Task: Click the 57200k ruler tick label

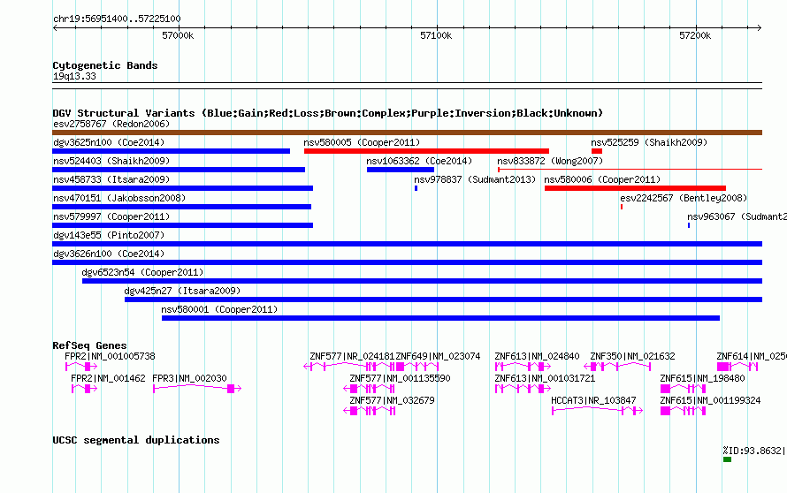Action: tap(695, 35)
